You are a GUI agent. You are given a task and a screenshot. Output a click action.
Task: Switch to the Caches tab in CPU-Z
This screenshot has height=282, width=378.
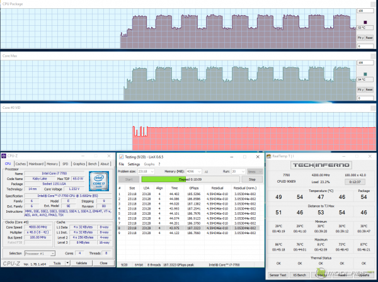tap(21, 164)
